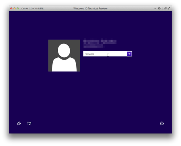Click the overlapping windows icon in the title bar
The image size is (181, 146).
pos(166,8)
